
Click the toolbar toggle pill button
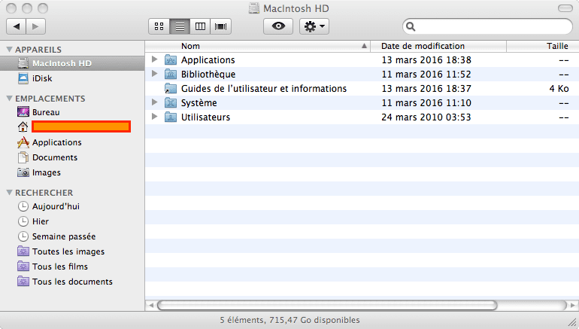(565, 8)
